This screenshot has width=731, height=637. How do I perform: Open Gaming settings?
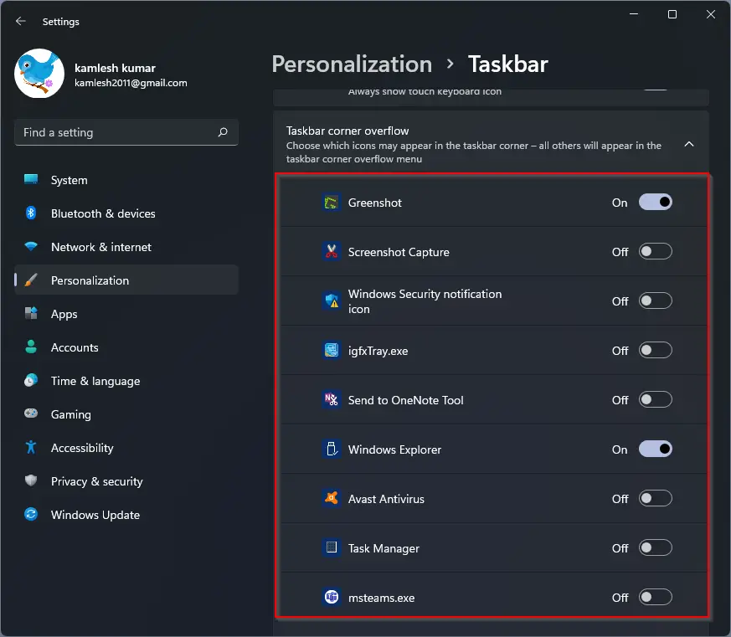pyautogui.click(x=126, y=414)
